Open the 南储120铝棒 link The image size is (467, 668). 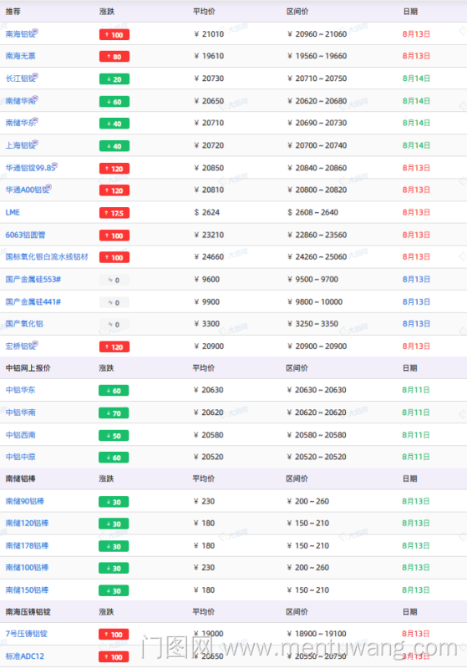[x=27, y=524]
